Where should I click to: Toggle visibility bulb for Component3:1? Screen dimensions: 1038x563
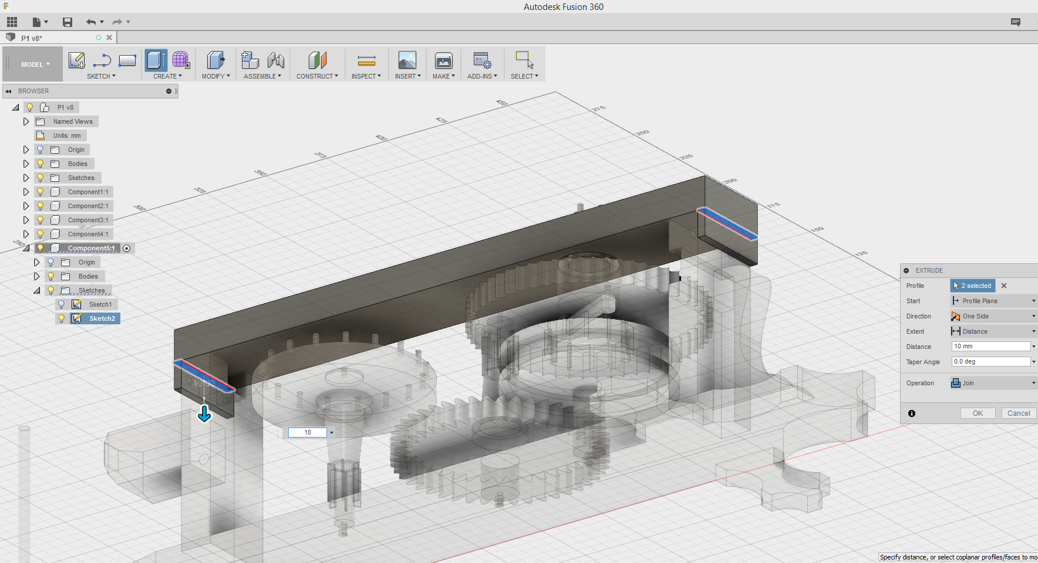(41, 220)
